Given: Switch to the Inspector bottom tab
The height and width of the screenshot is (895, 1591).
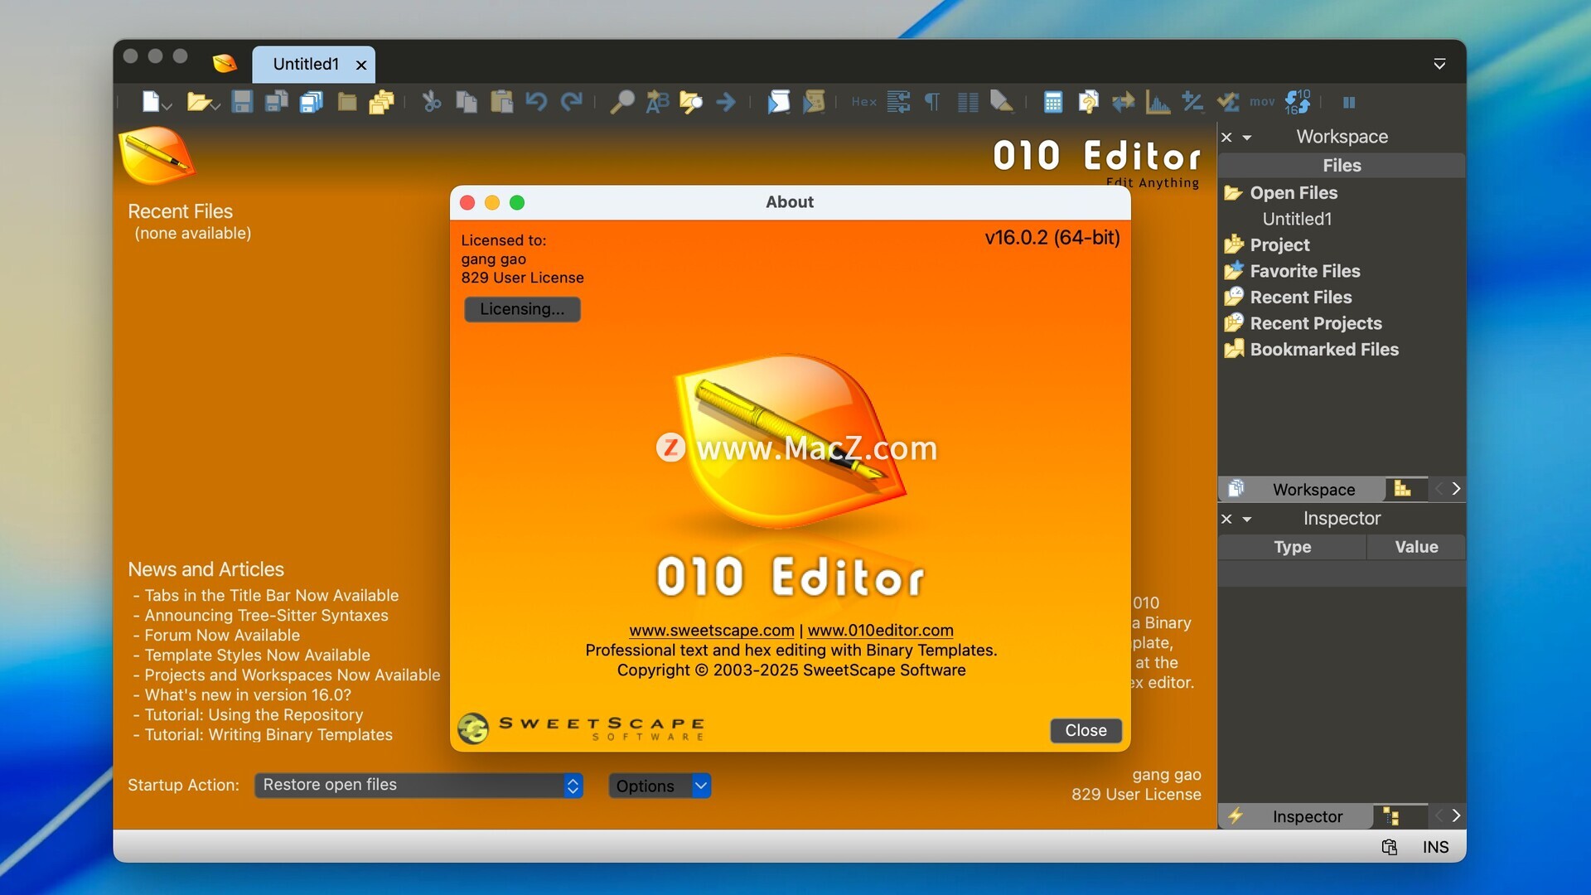Looking at the screenshot, I should click(1307, 816).
